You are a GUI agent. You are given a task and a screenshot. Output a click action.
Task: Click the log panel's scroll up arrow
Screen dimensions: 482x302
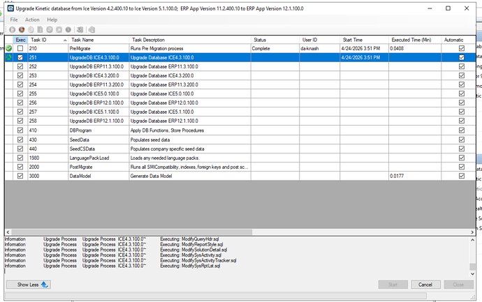click(x=472, y=240)
